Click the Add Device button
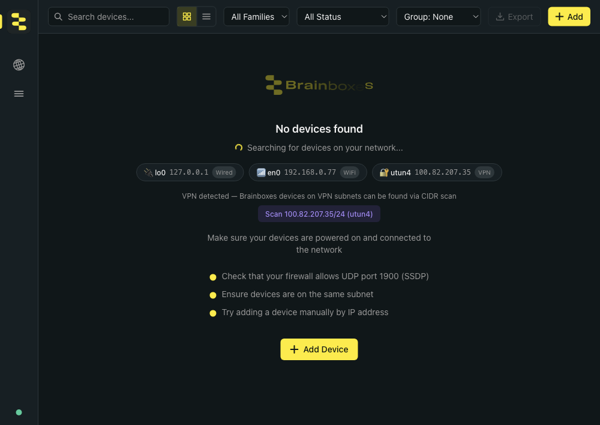This screenshot has width=600, height=425. [x=319, y=349]
